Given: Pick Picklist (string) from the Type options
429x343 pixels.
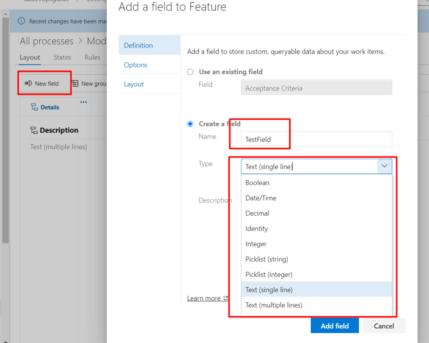Looking at the screenshot, I should 266,259.
